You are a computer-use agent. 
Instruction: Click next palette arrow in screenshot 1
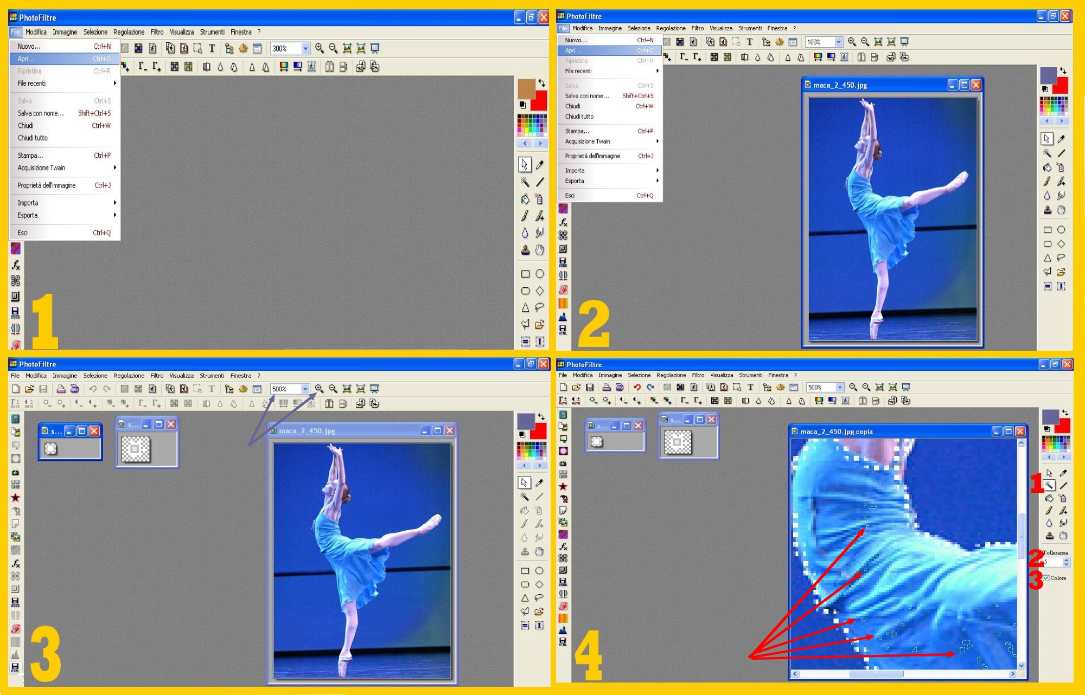tap(540, 144)
